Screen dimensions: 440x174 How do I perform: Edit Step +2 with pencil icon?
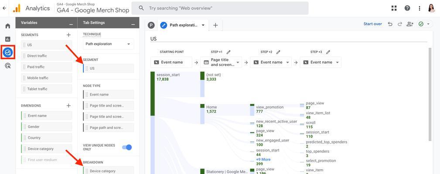[x=278, y=52]
